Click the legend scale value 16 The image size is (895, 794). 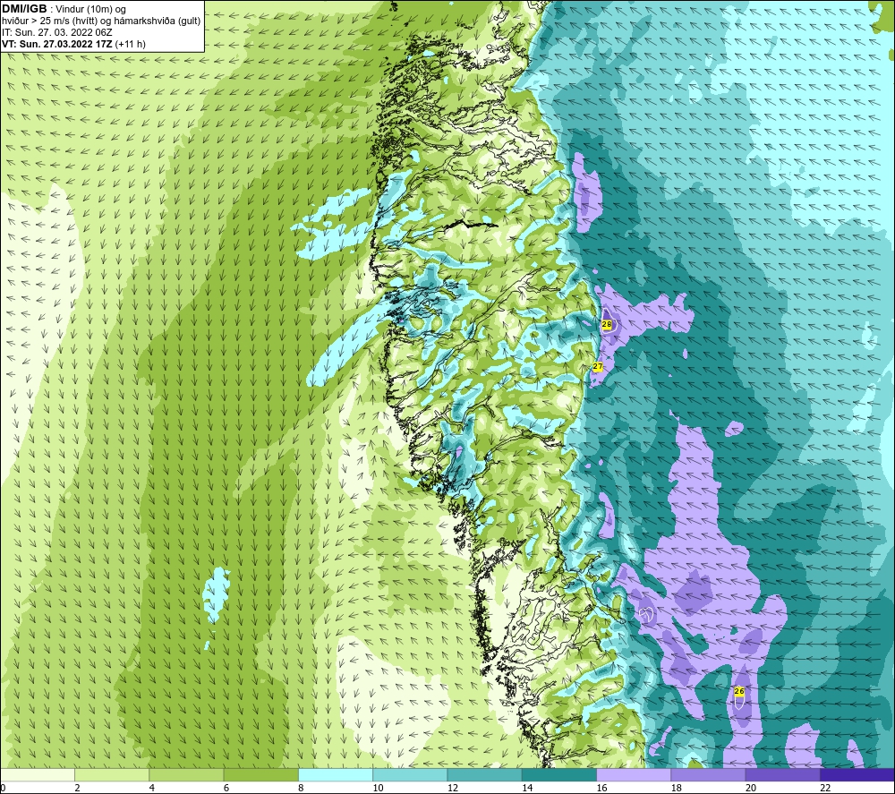point(601,788)
